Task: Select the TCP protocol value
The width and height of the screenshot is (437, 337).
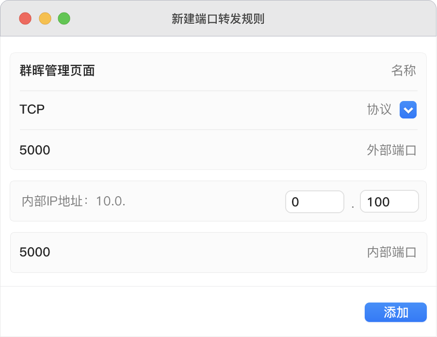Action: pyautogui.click(x=32, y=110)
